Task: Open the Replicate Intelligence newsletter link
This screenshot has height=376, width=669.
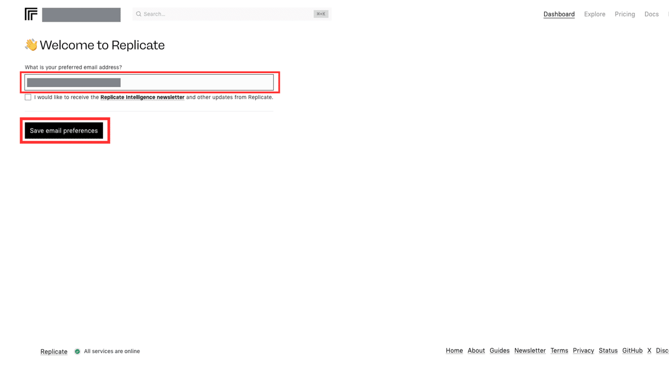Action: coord(142,97)
